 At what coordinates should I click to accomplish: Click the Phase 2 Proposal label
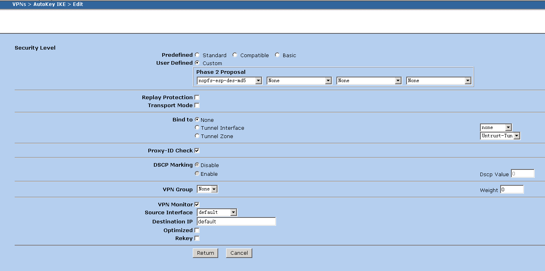pyautogui.click(x=221, y=72)
